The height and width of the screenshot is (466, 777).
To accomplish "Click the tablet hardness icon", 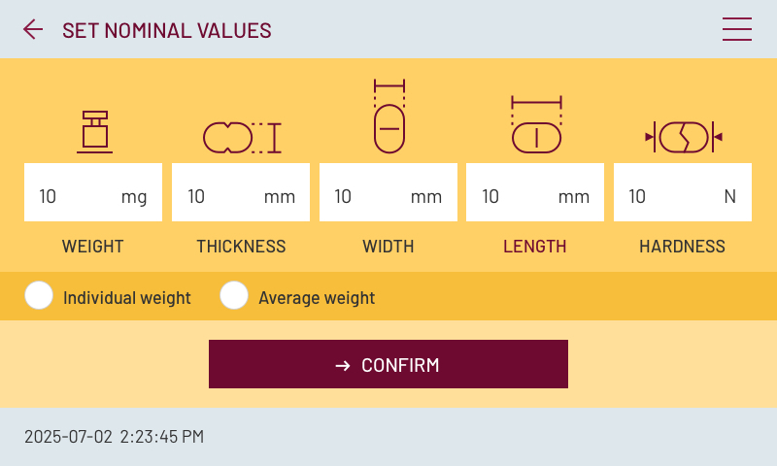I will pos(684,137).
